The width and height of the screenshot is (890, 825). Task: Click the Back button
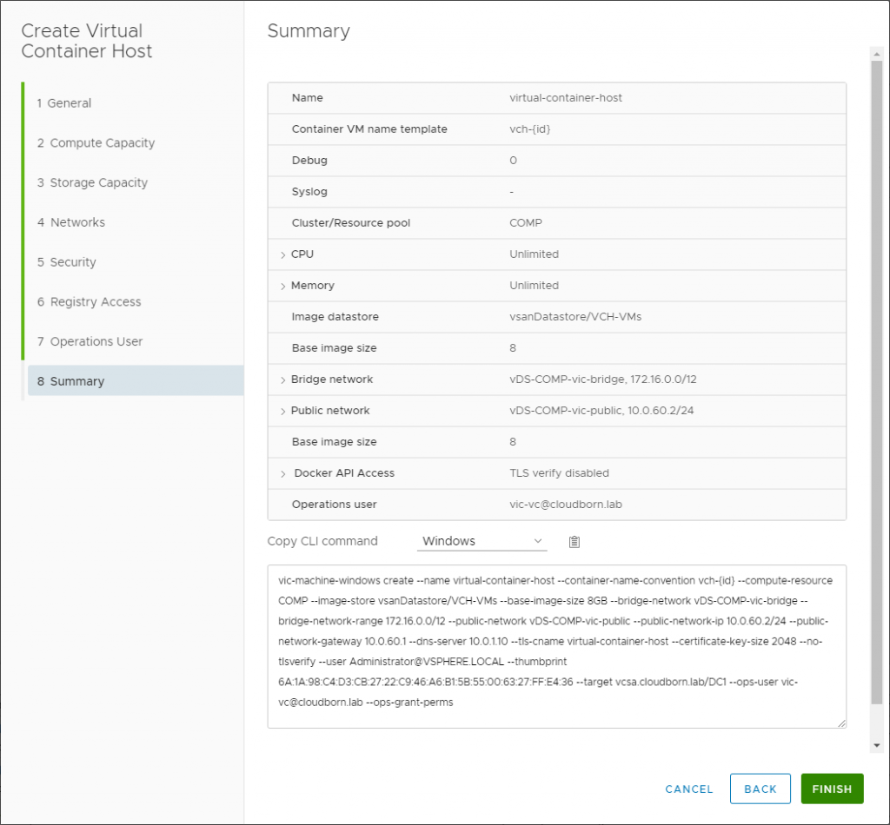[x=760, y=789]
